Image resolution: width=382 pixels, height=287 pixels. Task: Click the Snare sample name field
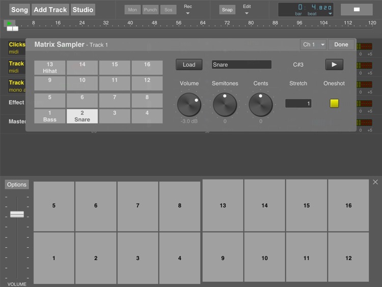[241, 65]
